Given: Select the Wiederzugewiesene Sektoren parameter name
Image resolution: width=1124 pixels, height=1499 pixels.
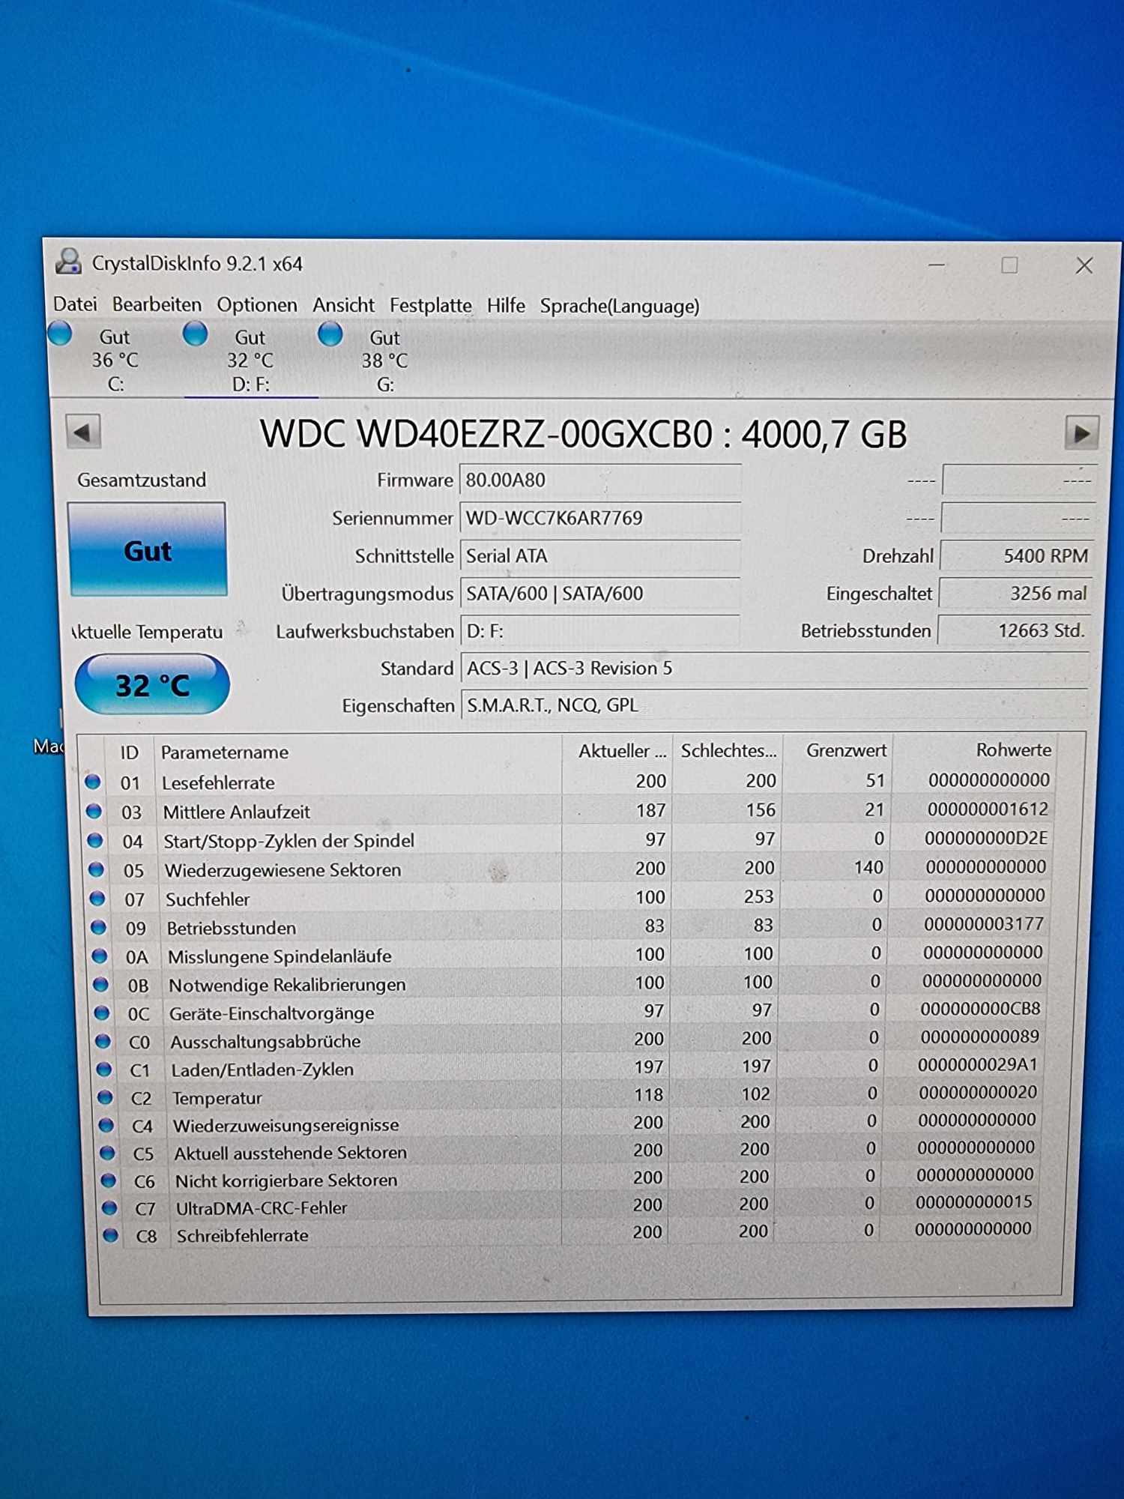Looking at the screenshot, I should (283, 870).
